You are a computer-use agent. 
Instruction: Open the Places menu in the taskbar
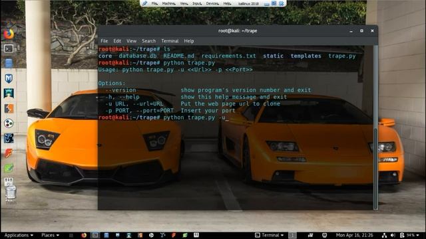click(x=50, y=235)
